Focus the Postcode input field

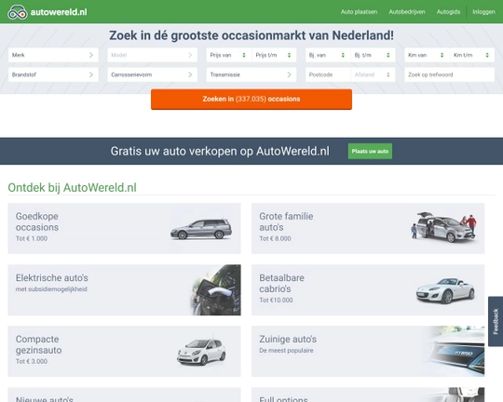click(x=328, y=74)
